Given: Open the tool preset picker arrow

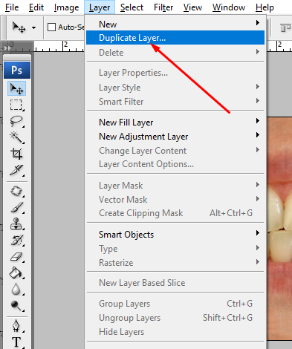Looking at the screenshot, I should tap(33, 27).
